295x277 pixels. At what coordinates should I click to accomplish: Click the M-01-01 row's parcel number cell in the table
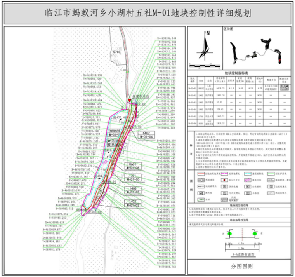[192, 88]
